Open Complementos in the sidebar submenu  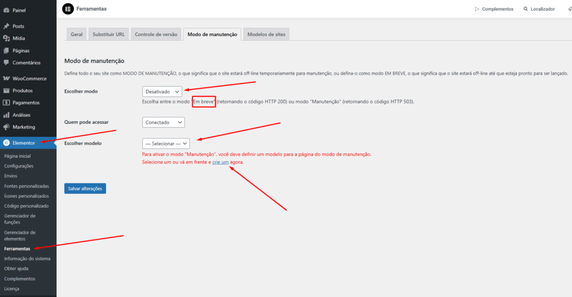tap(20, 279)
